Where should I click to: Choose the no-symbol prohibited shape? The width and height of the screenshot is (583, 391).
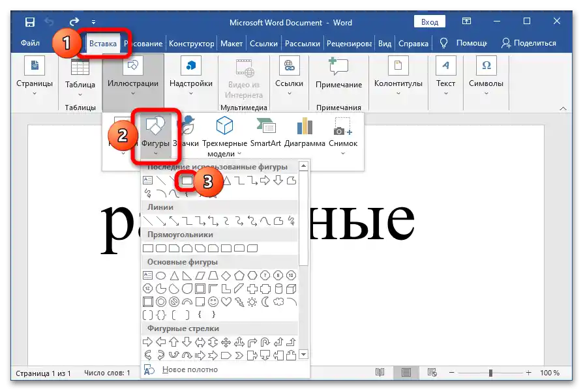[173, 302]
